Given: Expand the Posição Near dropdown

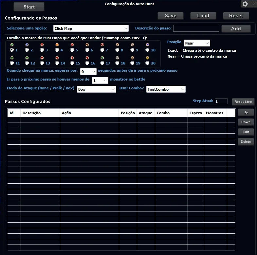Looking at the screenshot, I should coord(197,43).
